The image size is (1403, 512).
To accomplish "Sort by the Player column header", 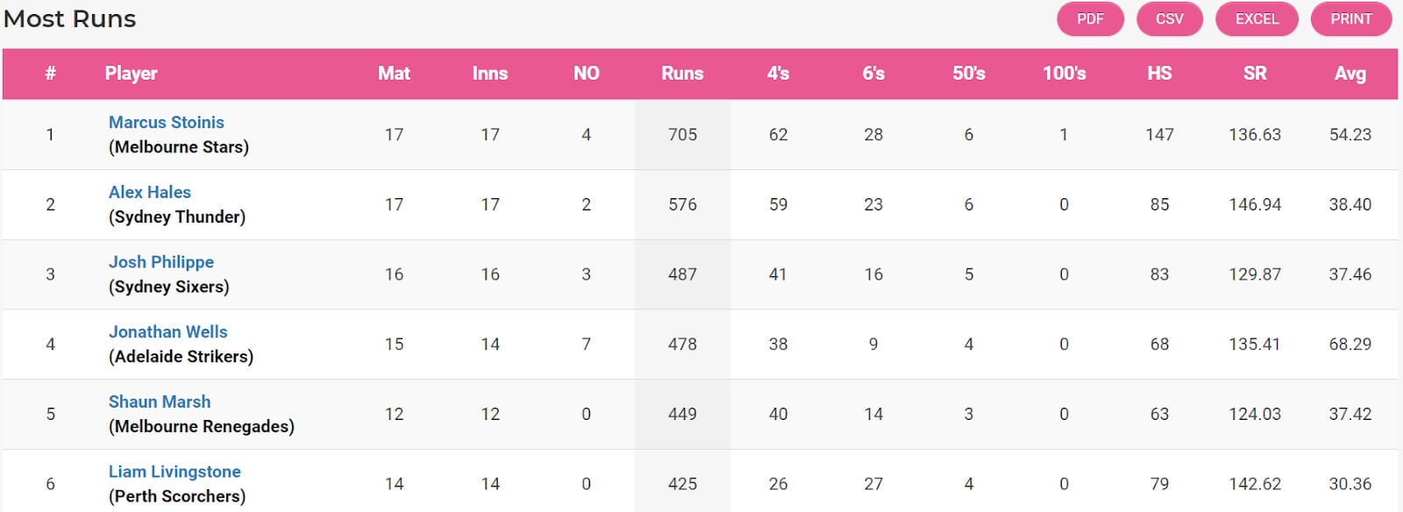I will [x=131, y=74].
